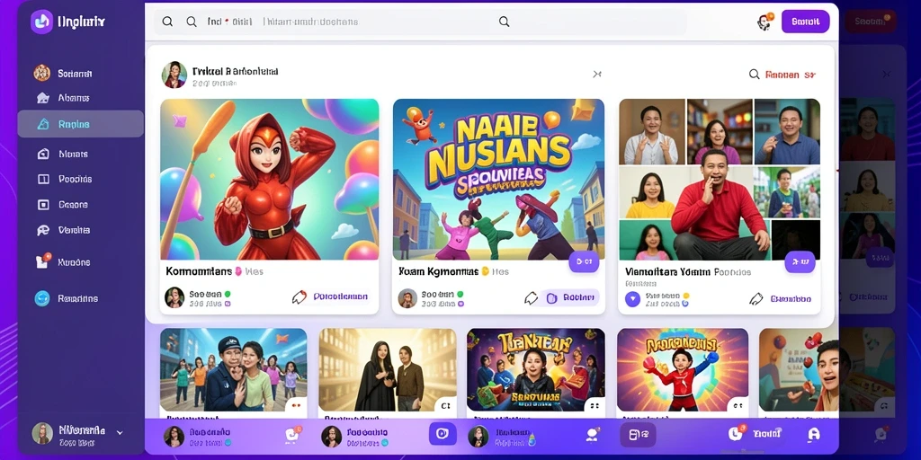Screen dimensions: 921x460
Task: Open bottom thumbnail with red boxing kid
Action: tap(683, 369)
